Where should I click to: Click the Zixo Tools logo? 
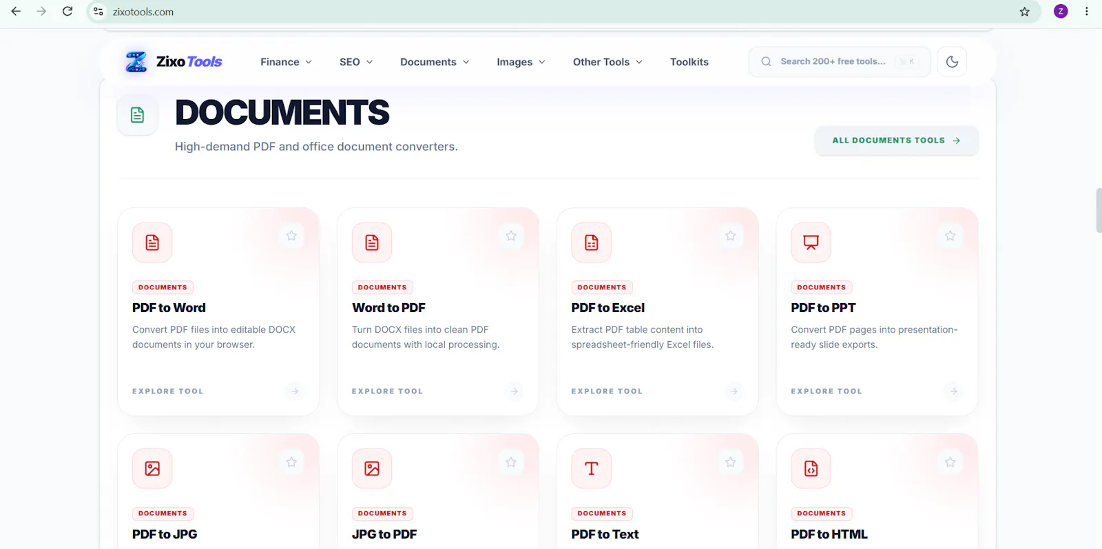174,62
